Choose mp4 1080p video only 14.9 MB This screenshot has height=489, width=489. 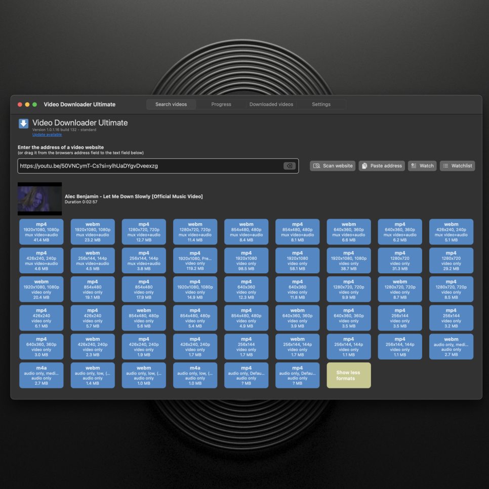click(195, 289)
